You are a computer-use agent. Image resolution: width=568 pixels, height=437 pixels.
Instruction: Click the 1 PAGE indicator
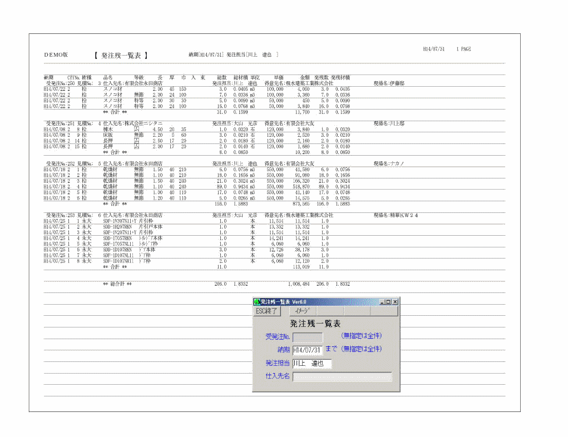pyautogui.click(x=463, y=49)
